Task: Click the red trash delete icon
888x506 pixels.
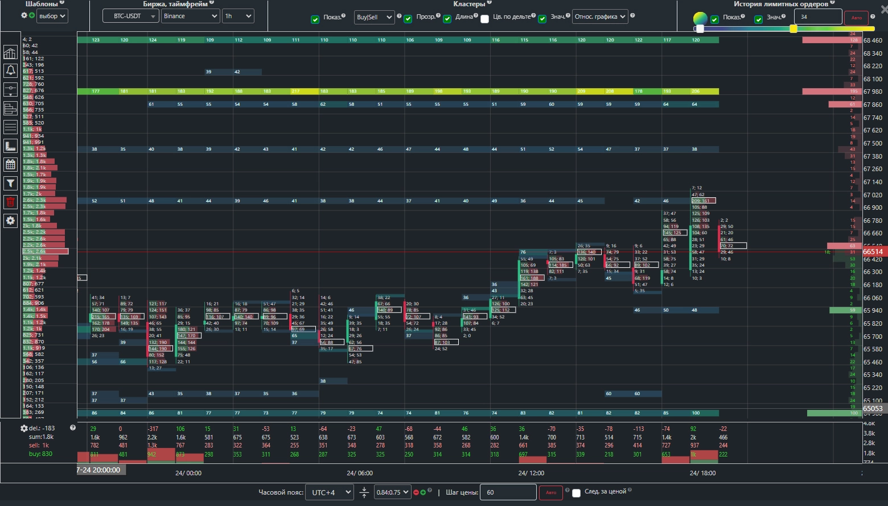Action: click(10, 202)
